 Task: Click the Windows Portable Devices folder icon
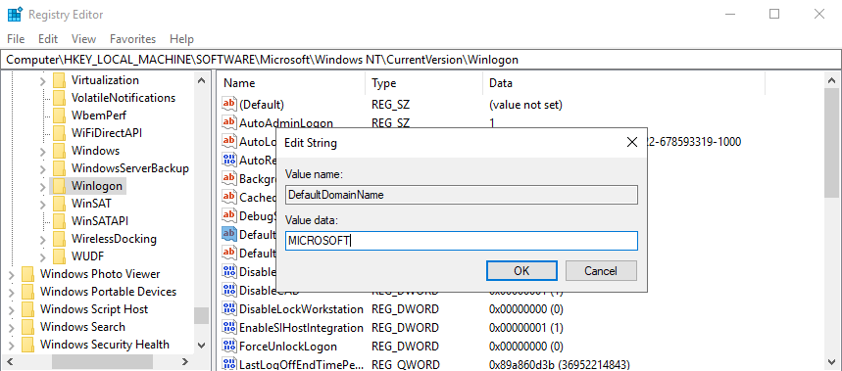click(27, 292)
